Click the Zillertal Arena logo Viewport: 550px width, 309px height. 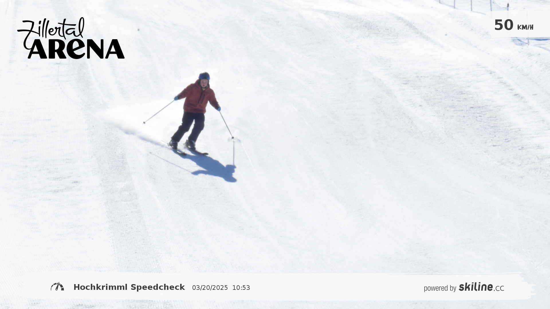pos(71,38)
